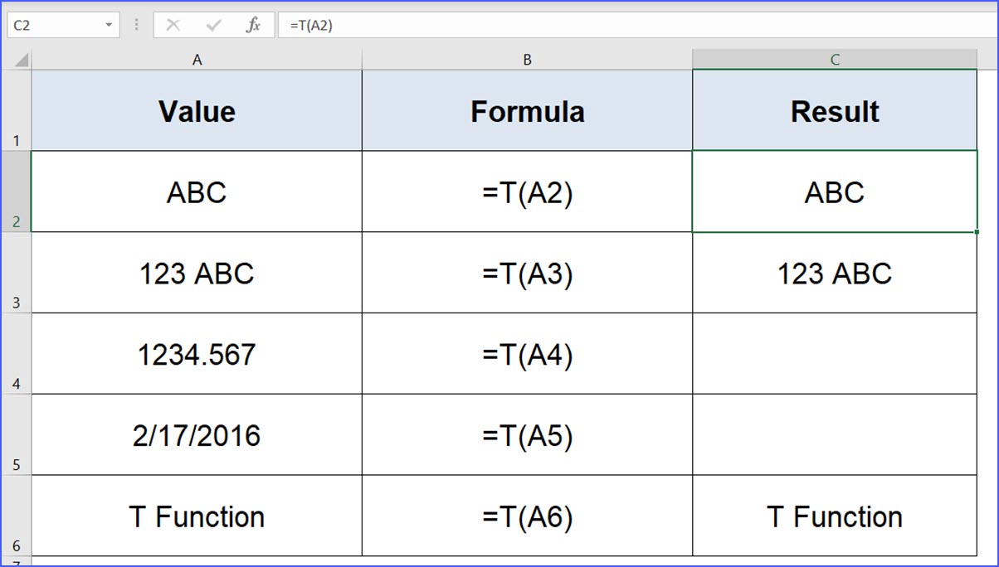Click the cell containing 1234.567

[197, 355]
